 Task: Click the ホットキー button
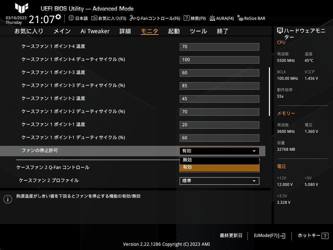point(313,236)
